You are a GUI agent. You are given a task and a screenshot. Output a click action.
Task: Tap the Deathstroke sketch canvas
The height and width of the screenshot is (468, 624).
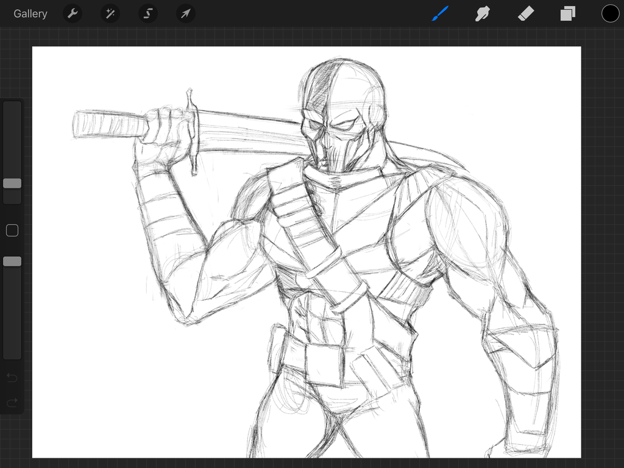305,244
